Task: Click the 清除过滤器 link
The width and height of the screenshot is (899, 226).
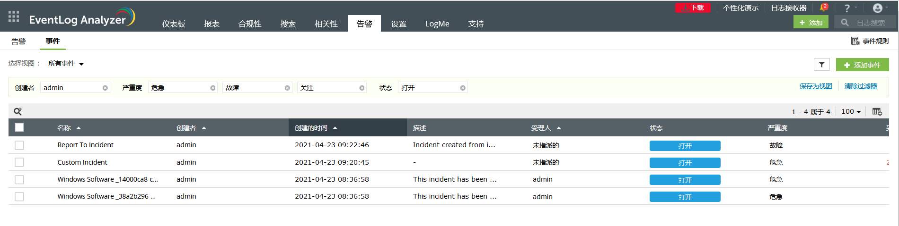Action: [x=860, y=86]
